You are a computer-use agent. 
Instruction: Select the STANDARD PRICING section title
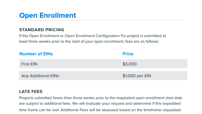tap(42, 29)
